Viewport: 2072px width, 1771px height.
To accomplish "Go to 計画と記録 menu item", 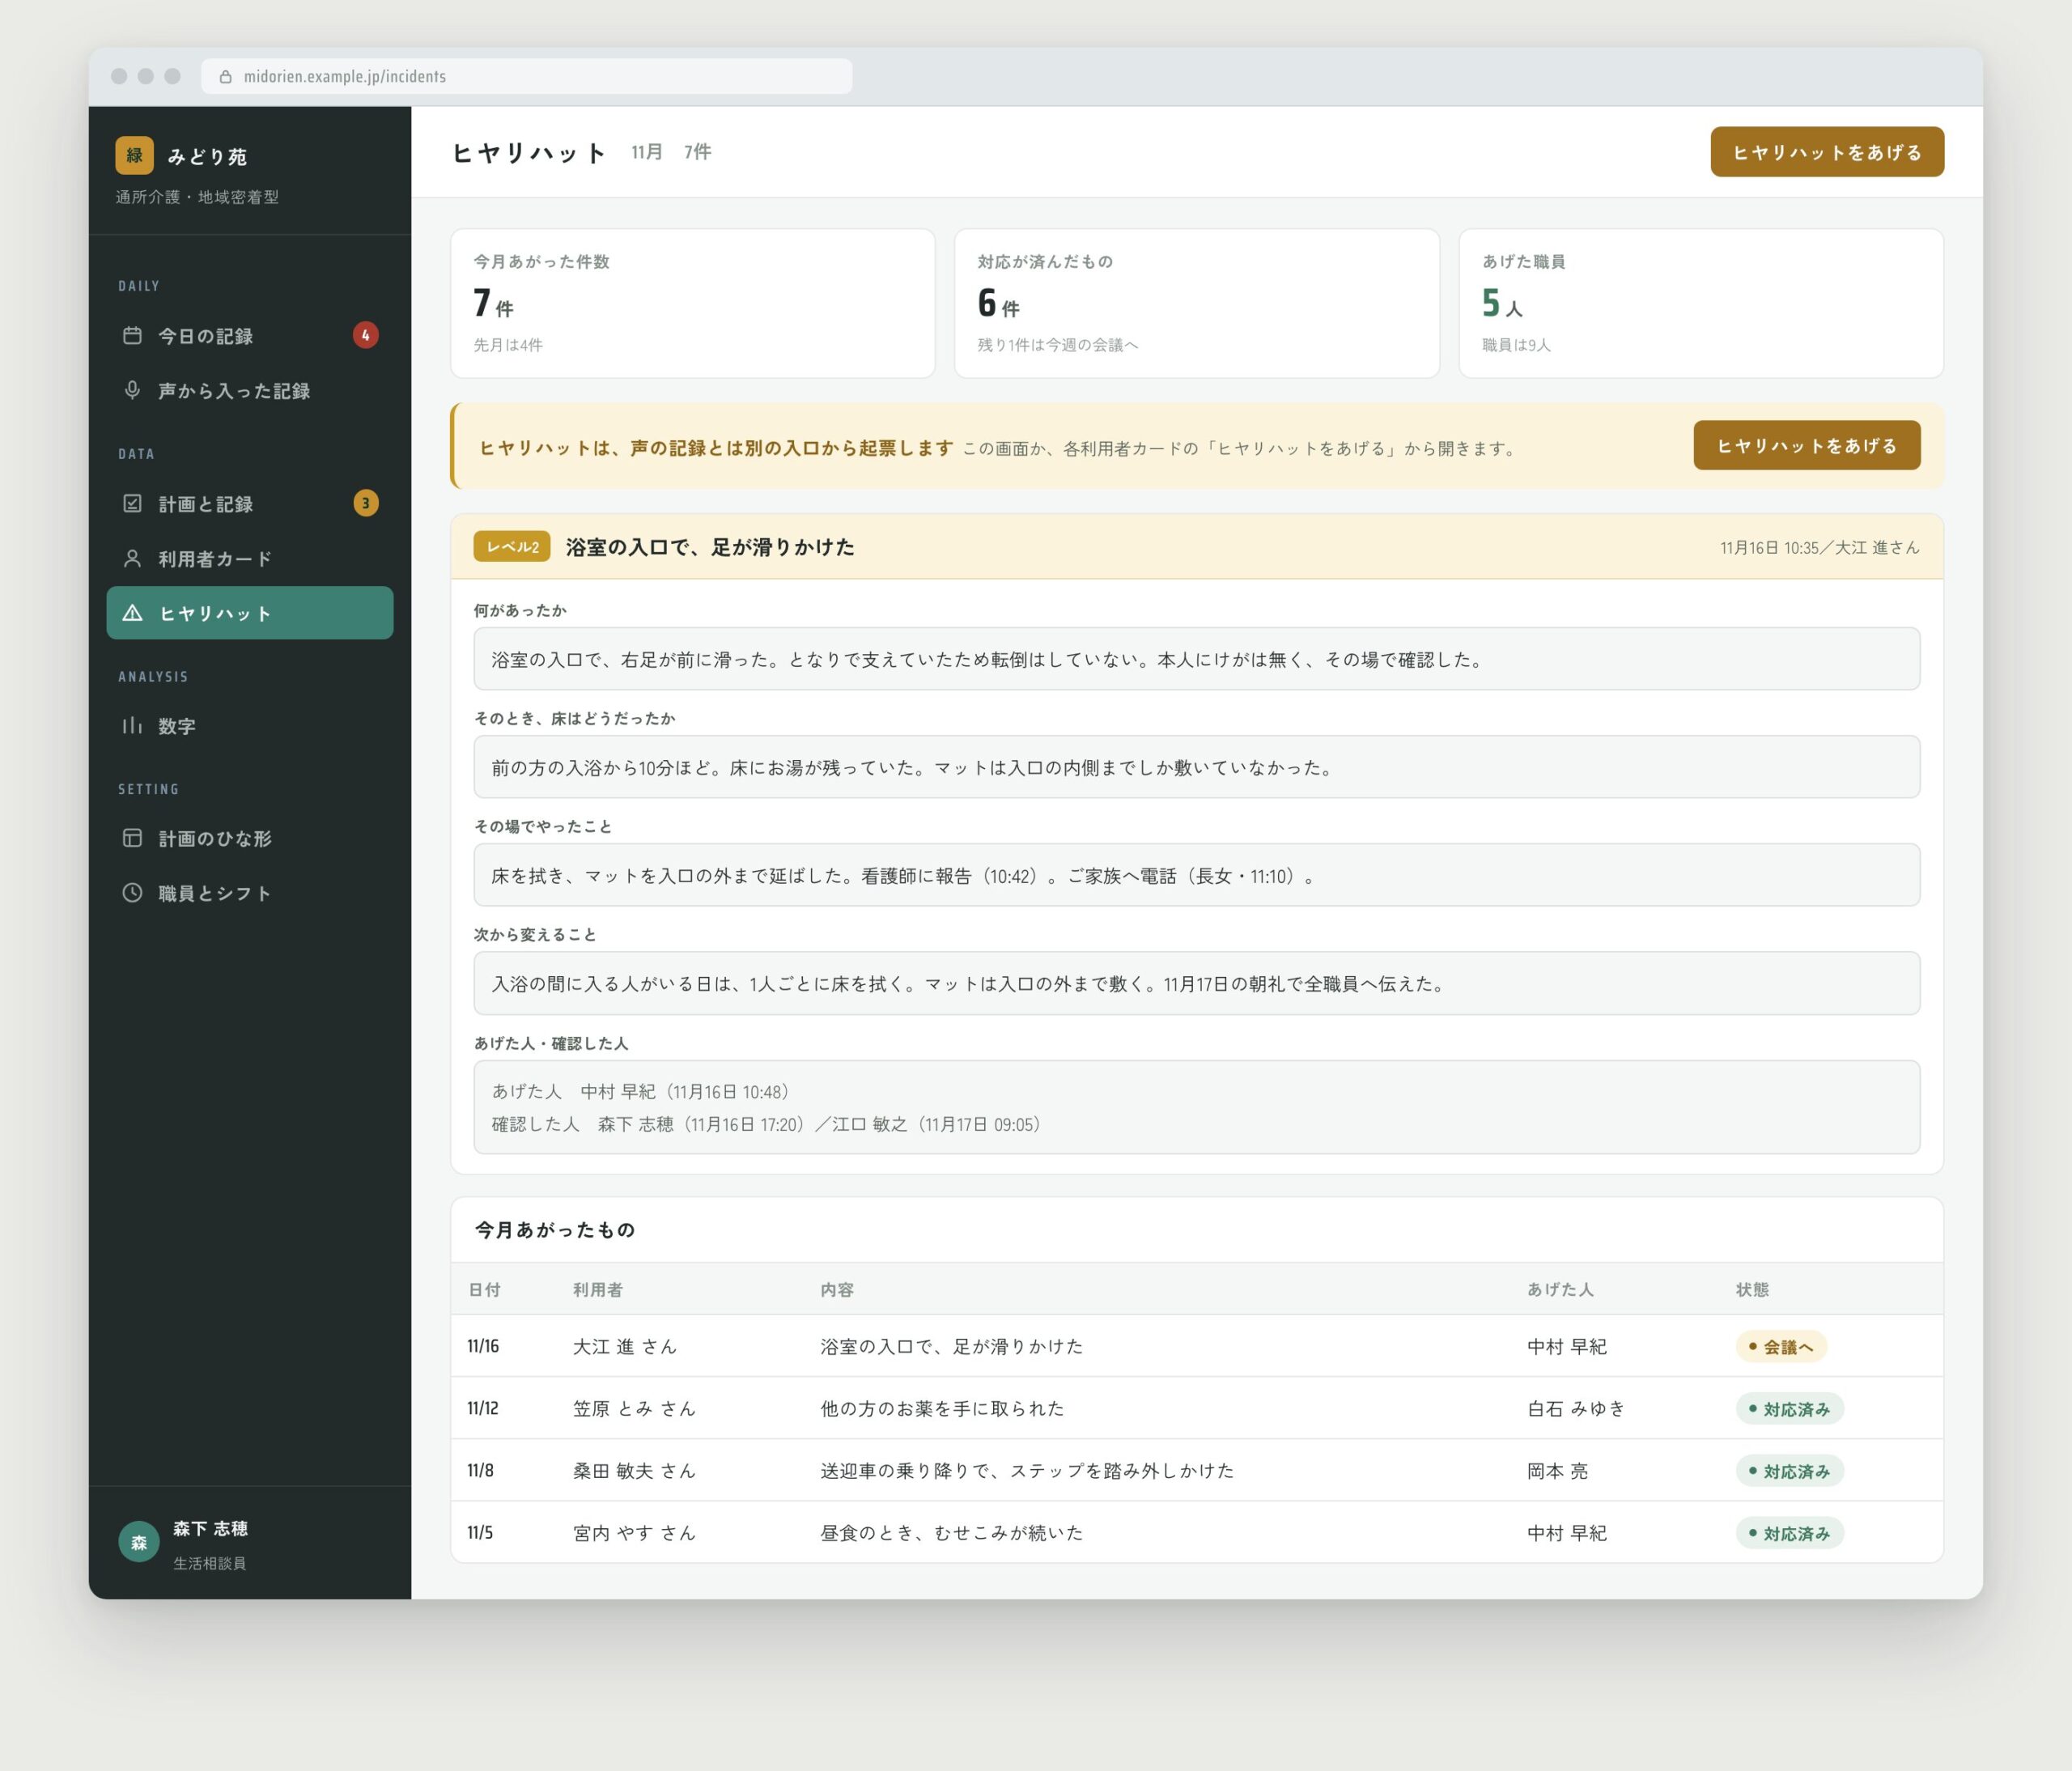I will click(250, 503).
